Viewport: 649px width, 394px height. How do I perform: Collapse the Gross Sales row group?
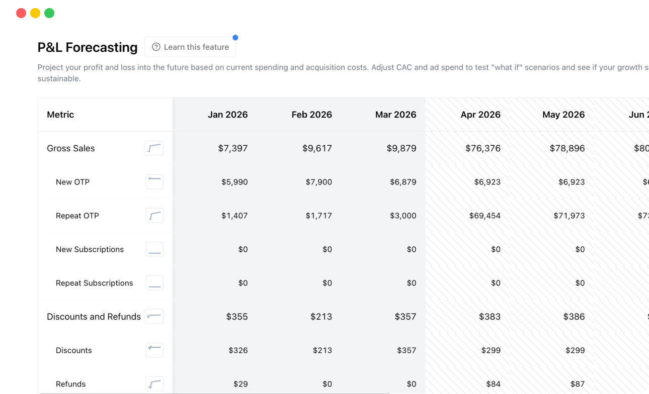click(70, 148)
